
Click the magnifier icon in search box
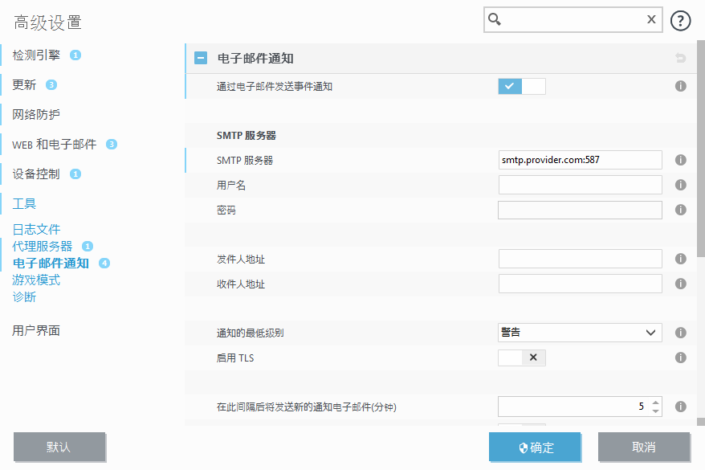(x=493, y=19)
